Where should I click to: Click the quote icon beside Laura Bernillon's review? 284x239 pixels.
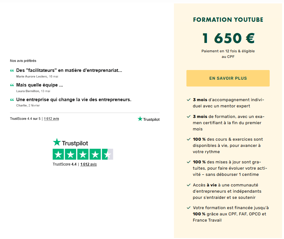(x=12, y=85)
